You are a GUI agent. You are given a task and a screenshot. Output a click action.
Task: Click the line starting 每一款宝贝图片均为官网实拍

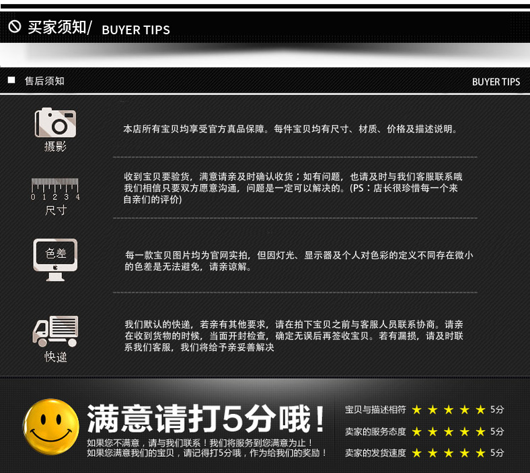[299, 255]
